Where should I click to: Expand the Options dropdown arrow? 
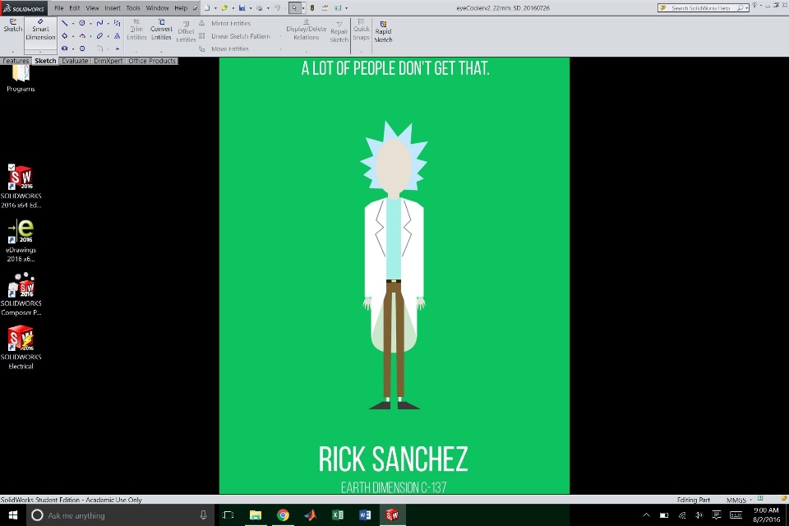(346, 8)
